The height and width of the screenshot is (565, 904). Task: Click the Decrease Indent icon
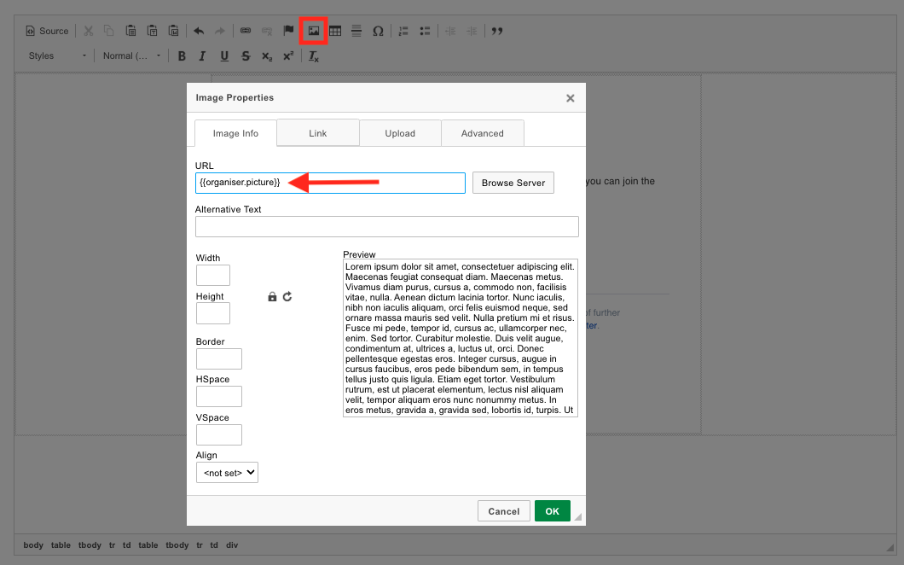pyautogui.click(x=450, y=32)
